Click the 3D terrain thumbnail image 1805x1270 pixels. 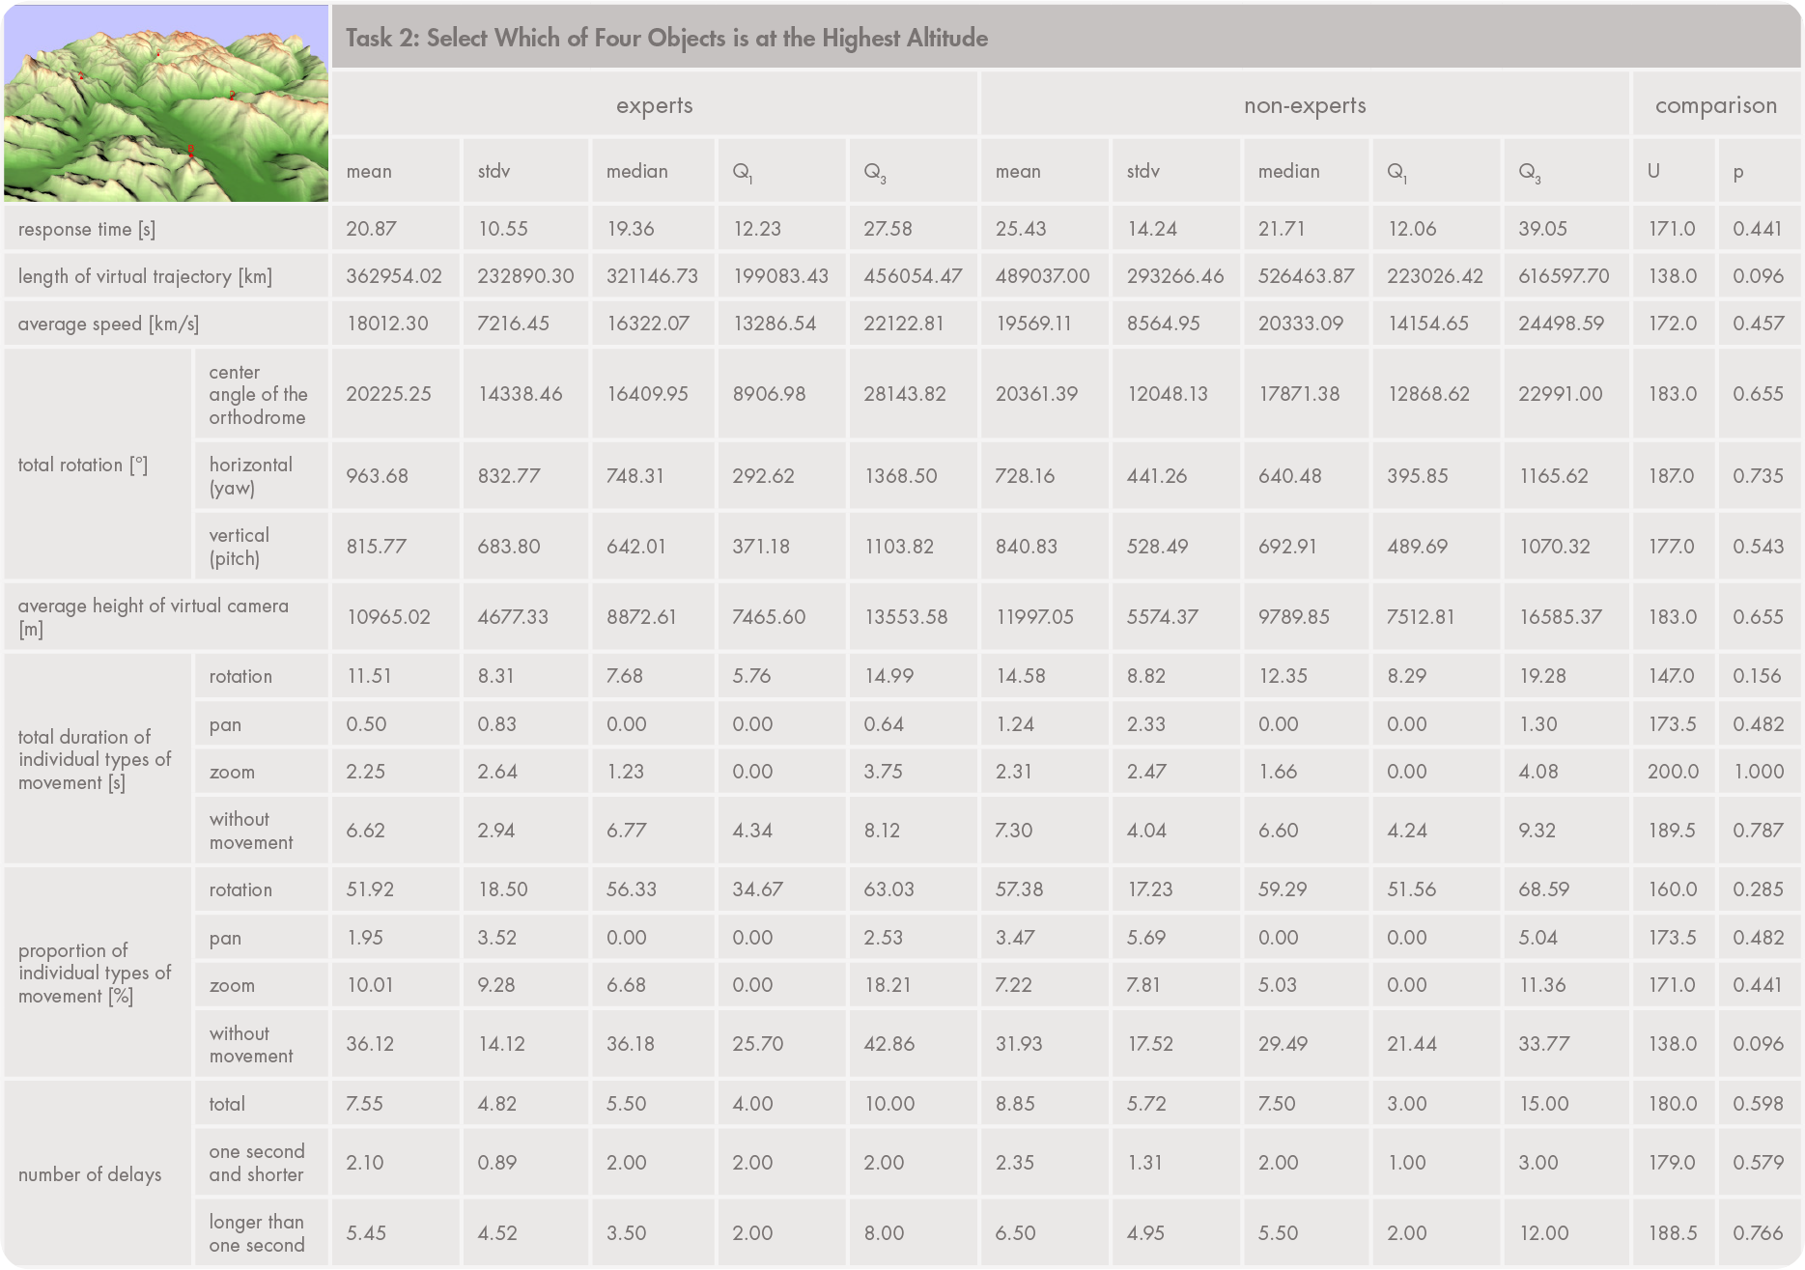point(166,103)
